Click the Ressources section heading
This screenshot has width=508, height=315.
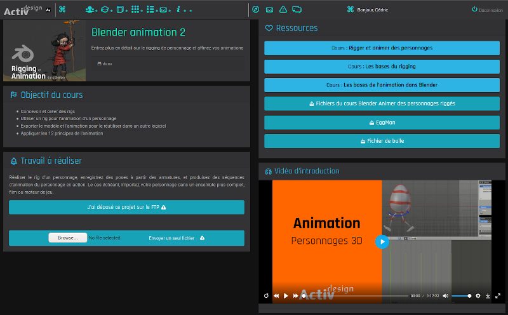pos(297,28)
